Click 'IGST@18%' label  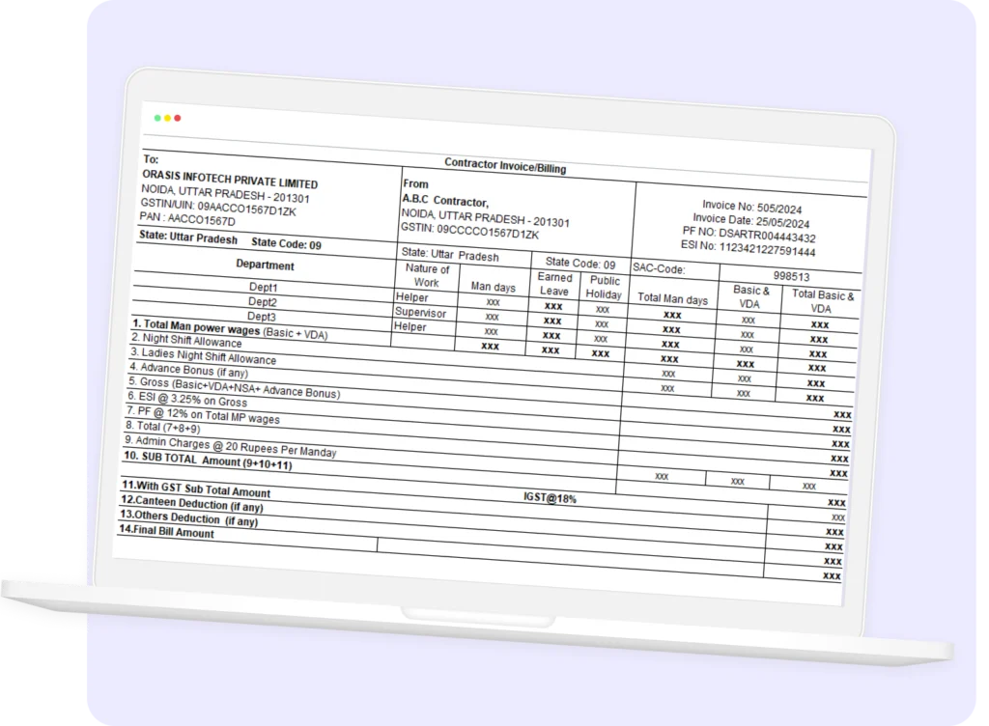point(550,497)
